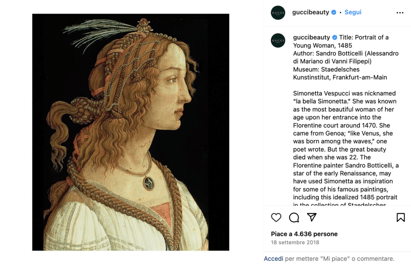Click the Gucci avatar beside the caption
The width and height of the screenshot is (411, 264).
click(x=278, y=41)
